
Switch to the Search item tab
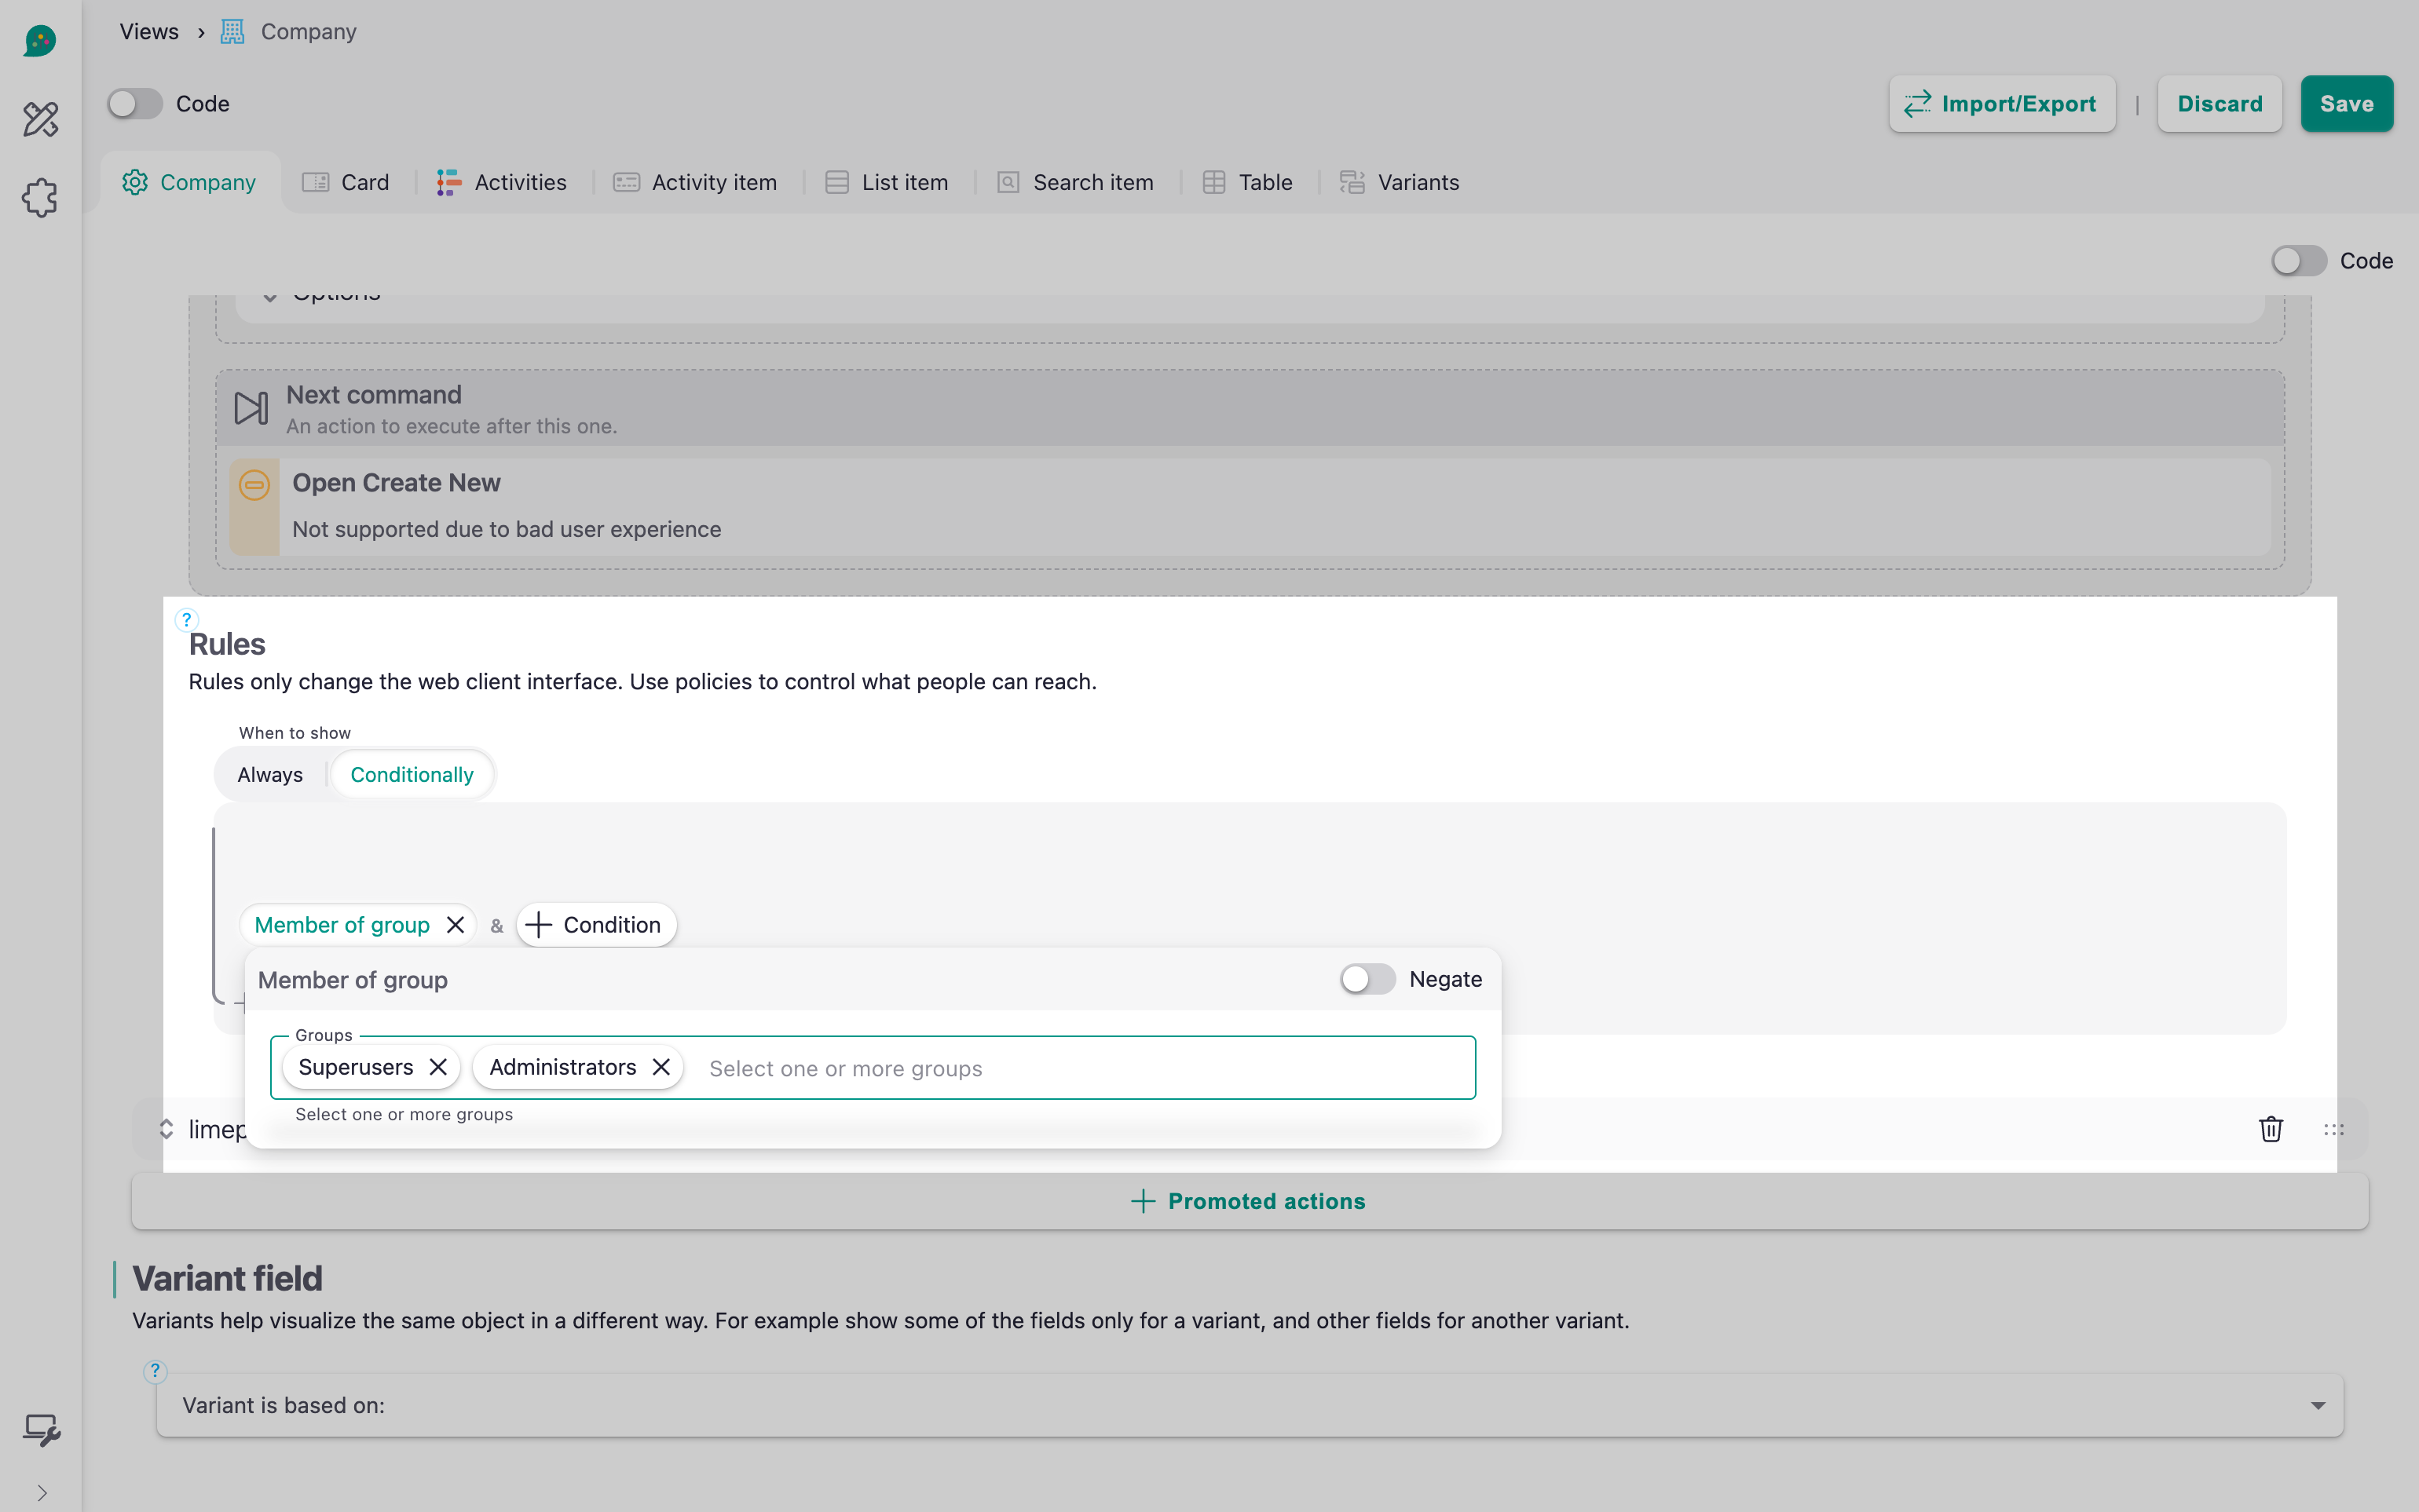1077,182
